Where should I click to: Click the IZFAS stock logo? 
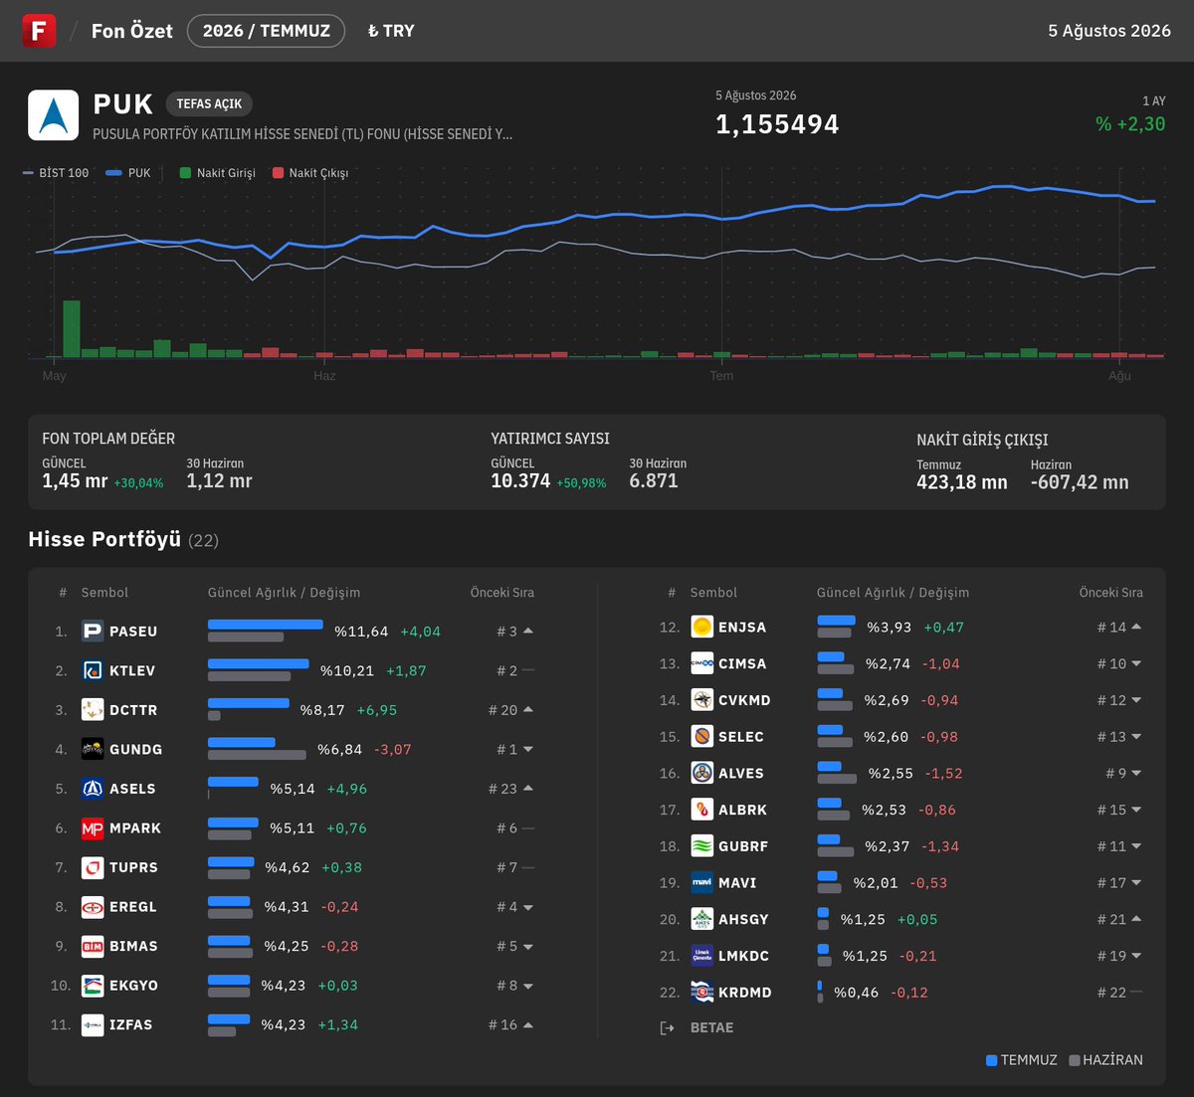tap(93, 1024)
